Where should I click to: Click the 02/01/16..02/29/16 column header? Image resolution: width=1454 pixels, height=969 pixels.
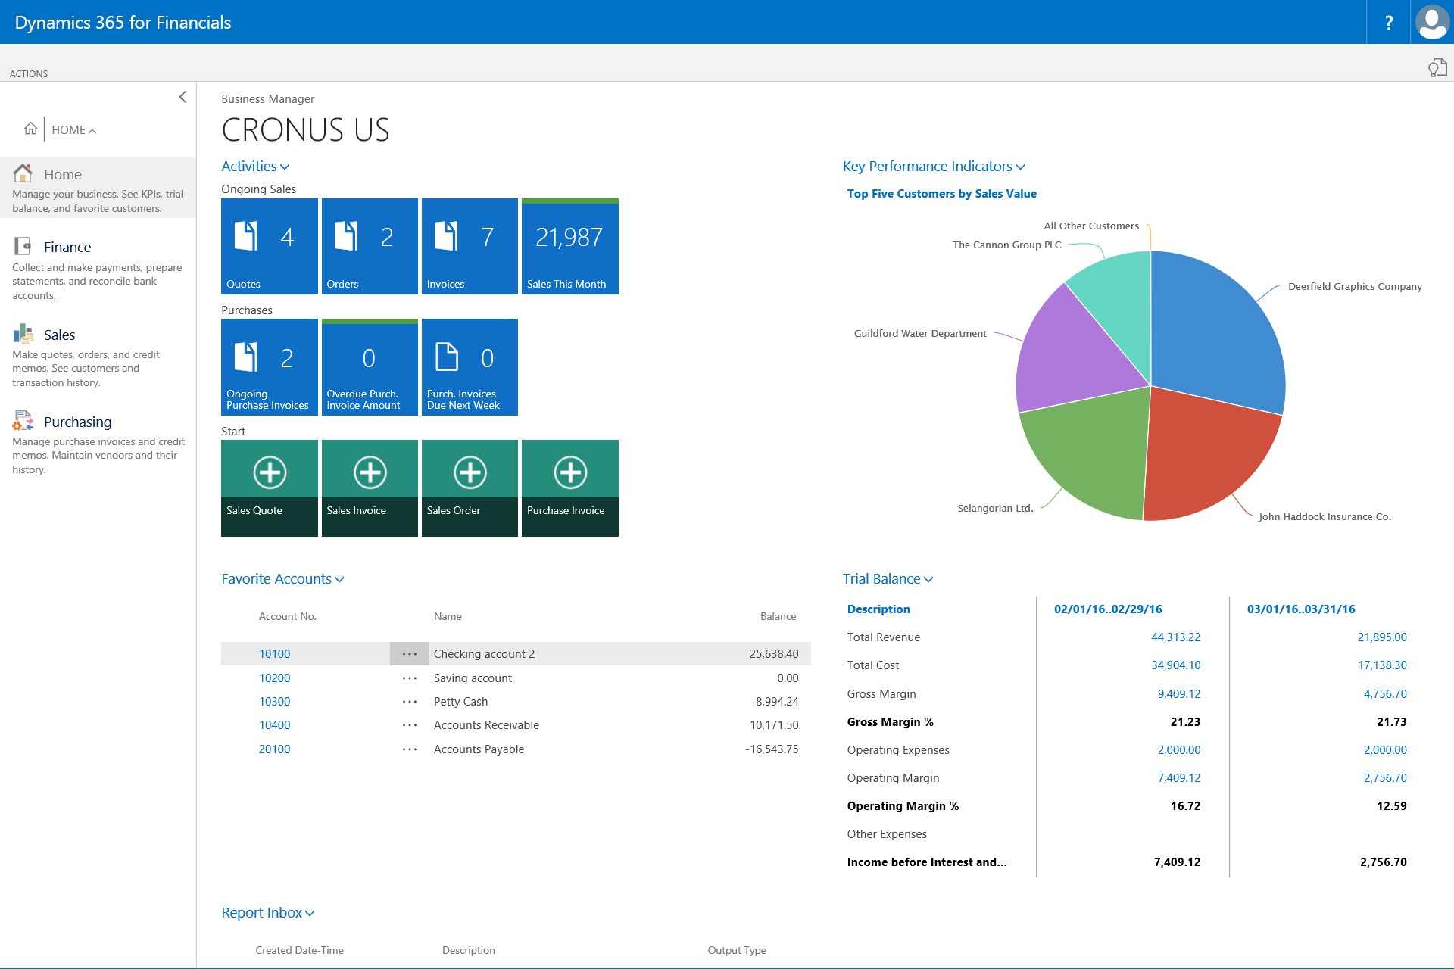tap(1108, 609)
